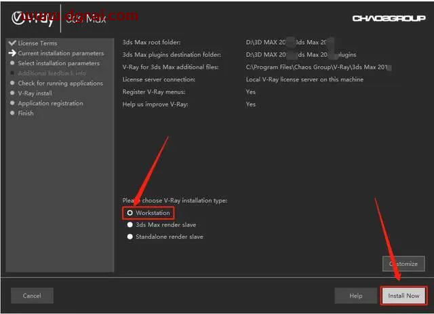
Task: Select the V-Ray install step
Action: click(x=35, y=93)
